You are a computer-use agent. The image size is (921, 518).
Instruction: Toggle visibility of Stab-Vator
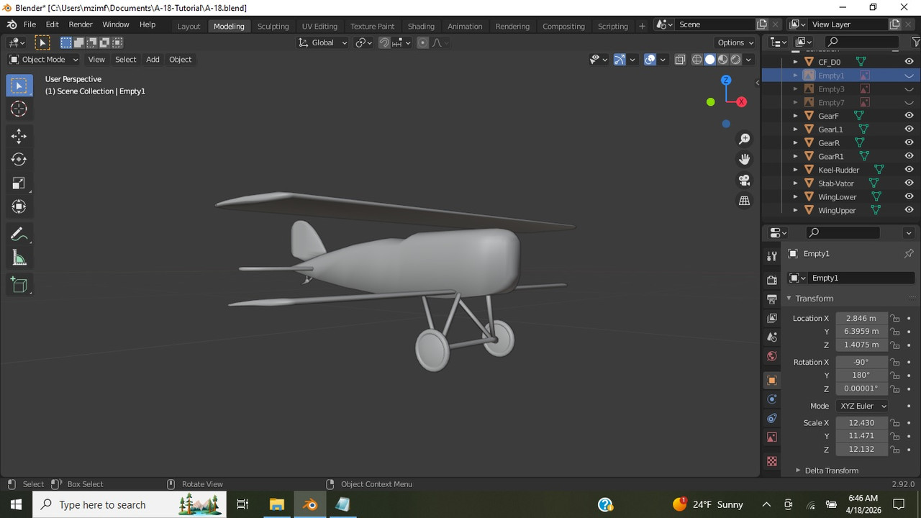tap(909, 183)
